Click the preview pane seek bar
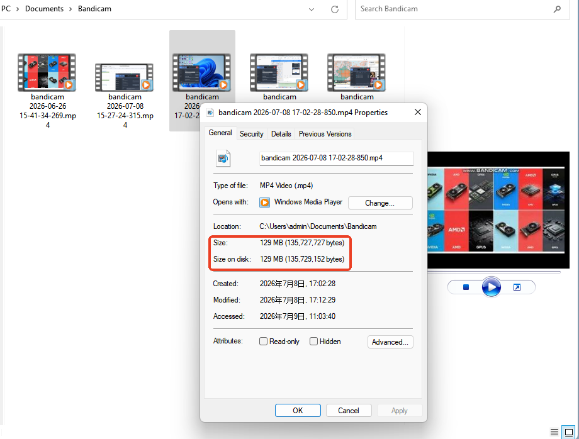 click(x=494, y=272)
